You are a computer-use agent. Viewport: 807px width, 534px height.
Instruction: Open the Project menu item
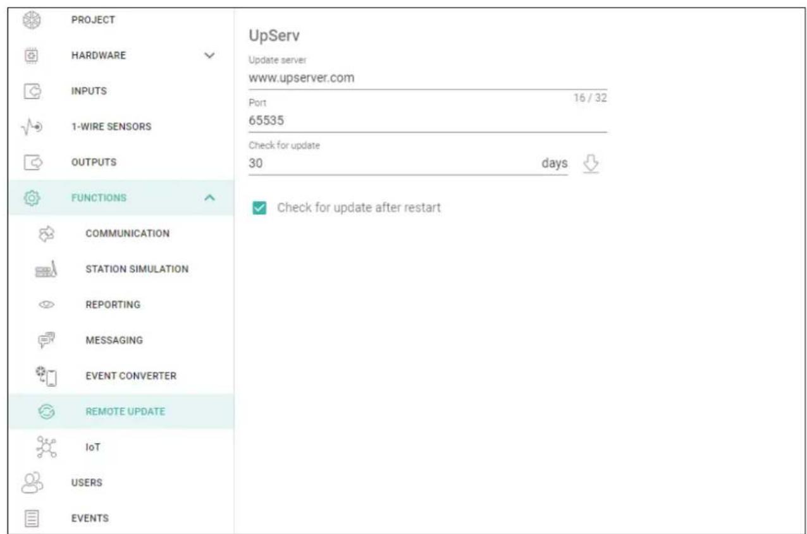[x=94, y=19]
